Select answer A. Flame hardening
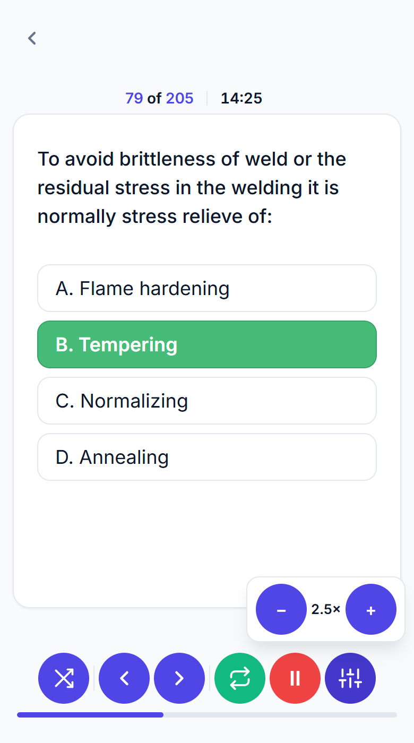The image size is (414, 743). coord(207,288)
